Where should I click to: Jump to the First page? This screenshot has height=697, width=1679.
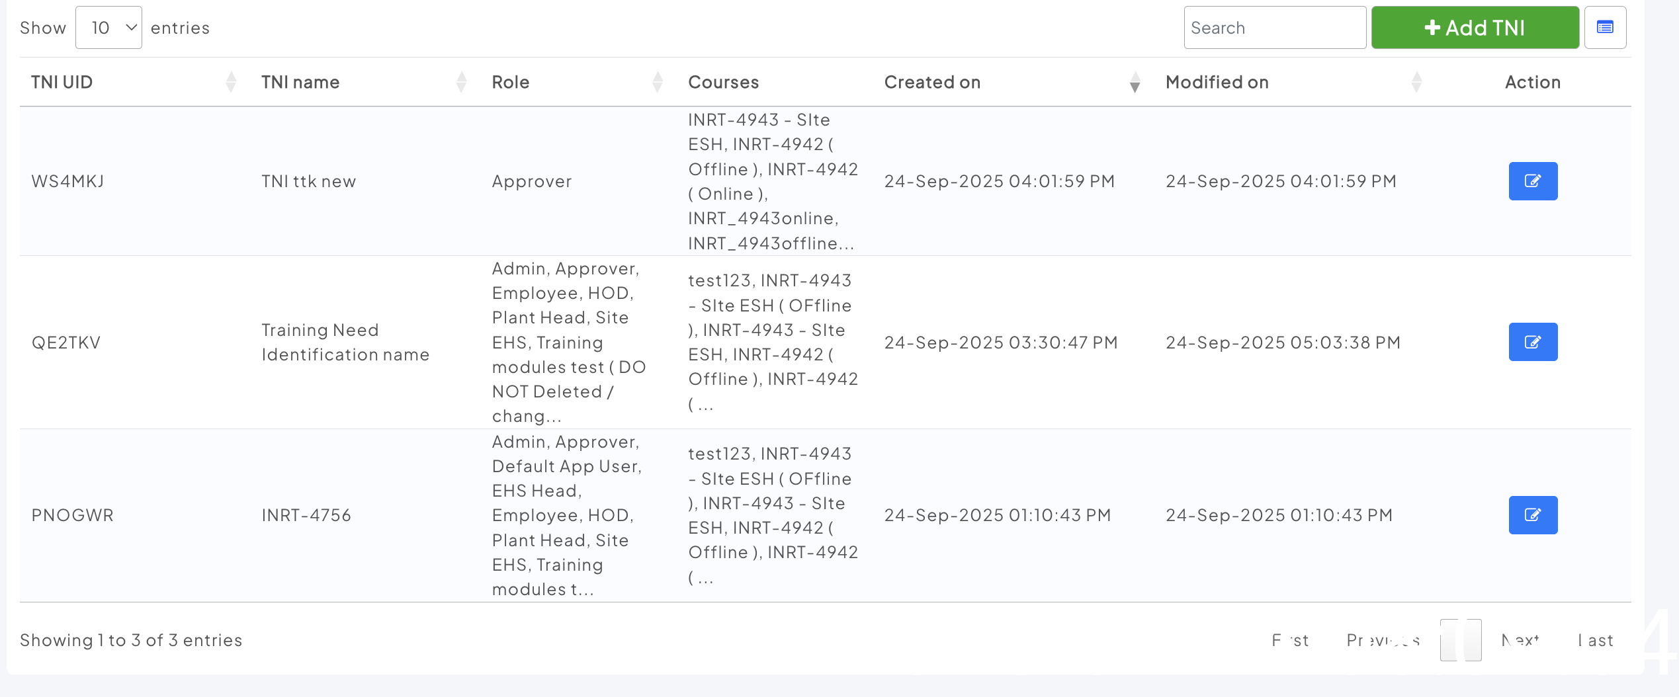click(1290, 640)
